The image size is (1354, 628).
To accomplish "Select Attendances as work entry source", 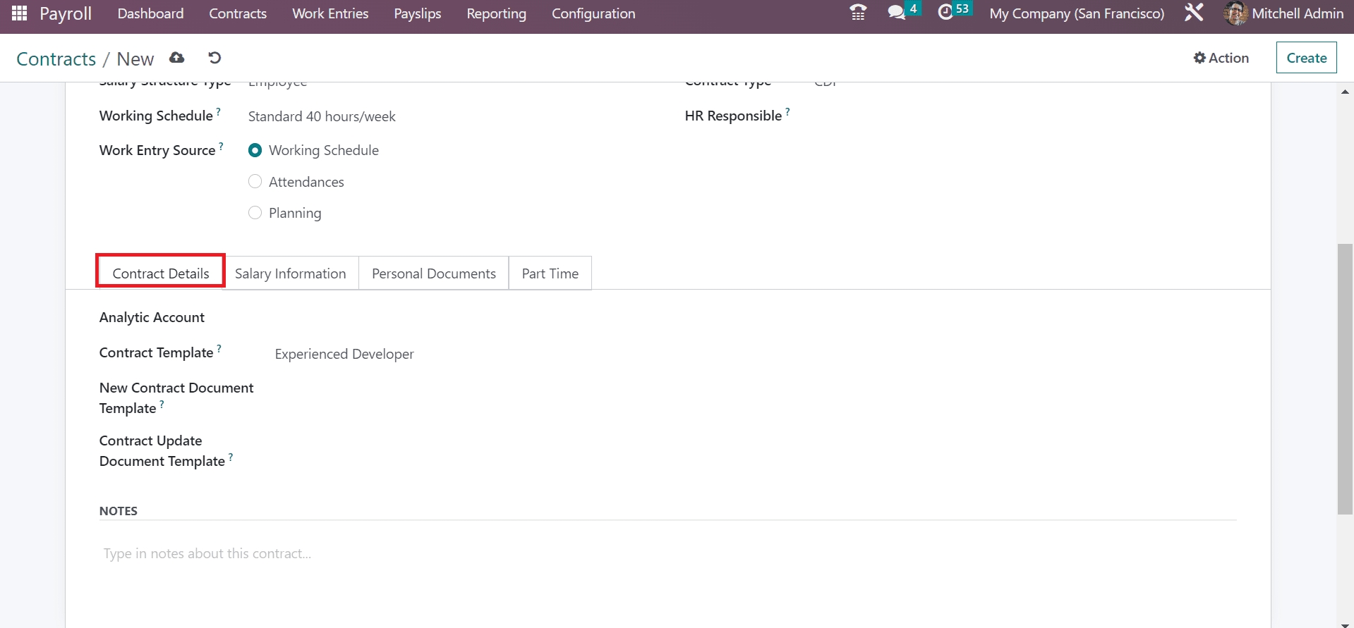I will tap(255, 182).
